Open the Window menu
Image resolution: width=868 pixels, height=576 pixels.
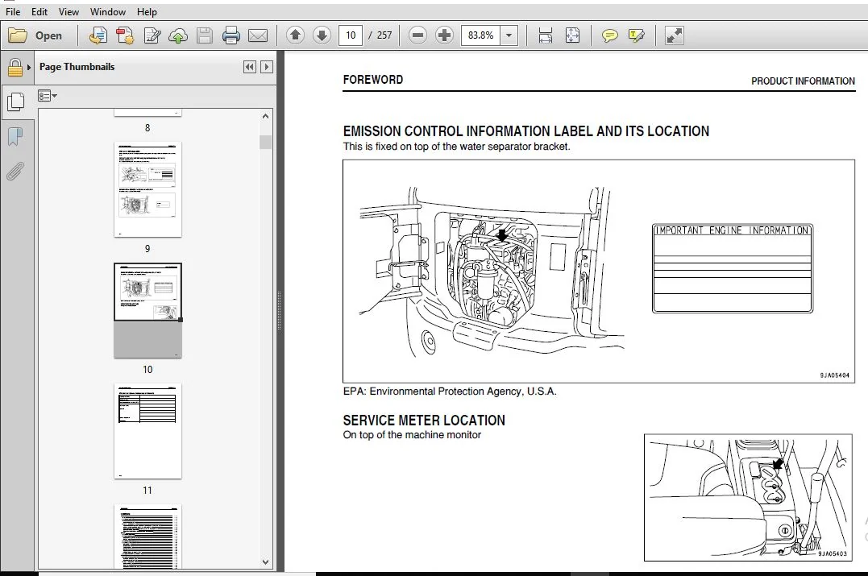pos(107,11)
